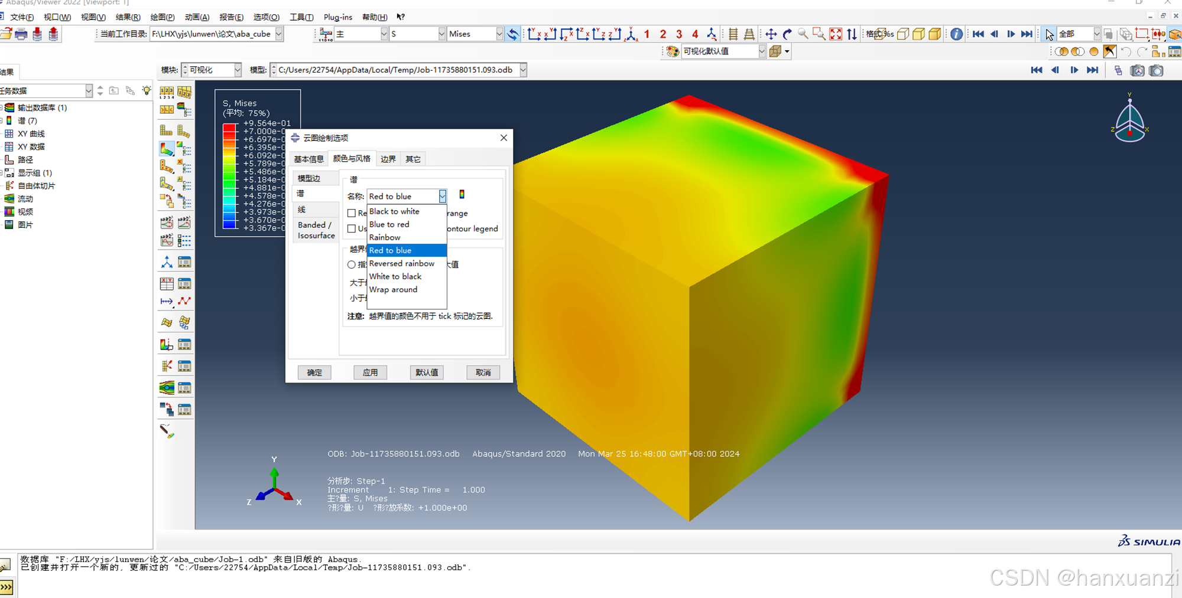Click the 默认值 button
Viewport: 1182px width, 598px height.
click(427, 372)
